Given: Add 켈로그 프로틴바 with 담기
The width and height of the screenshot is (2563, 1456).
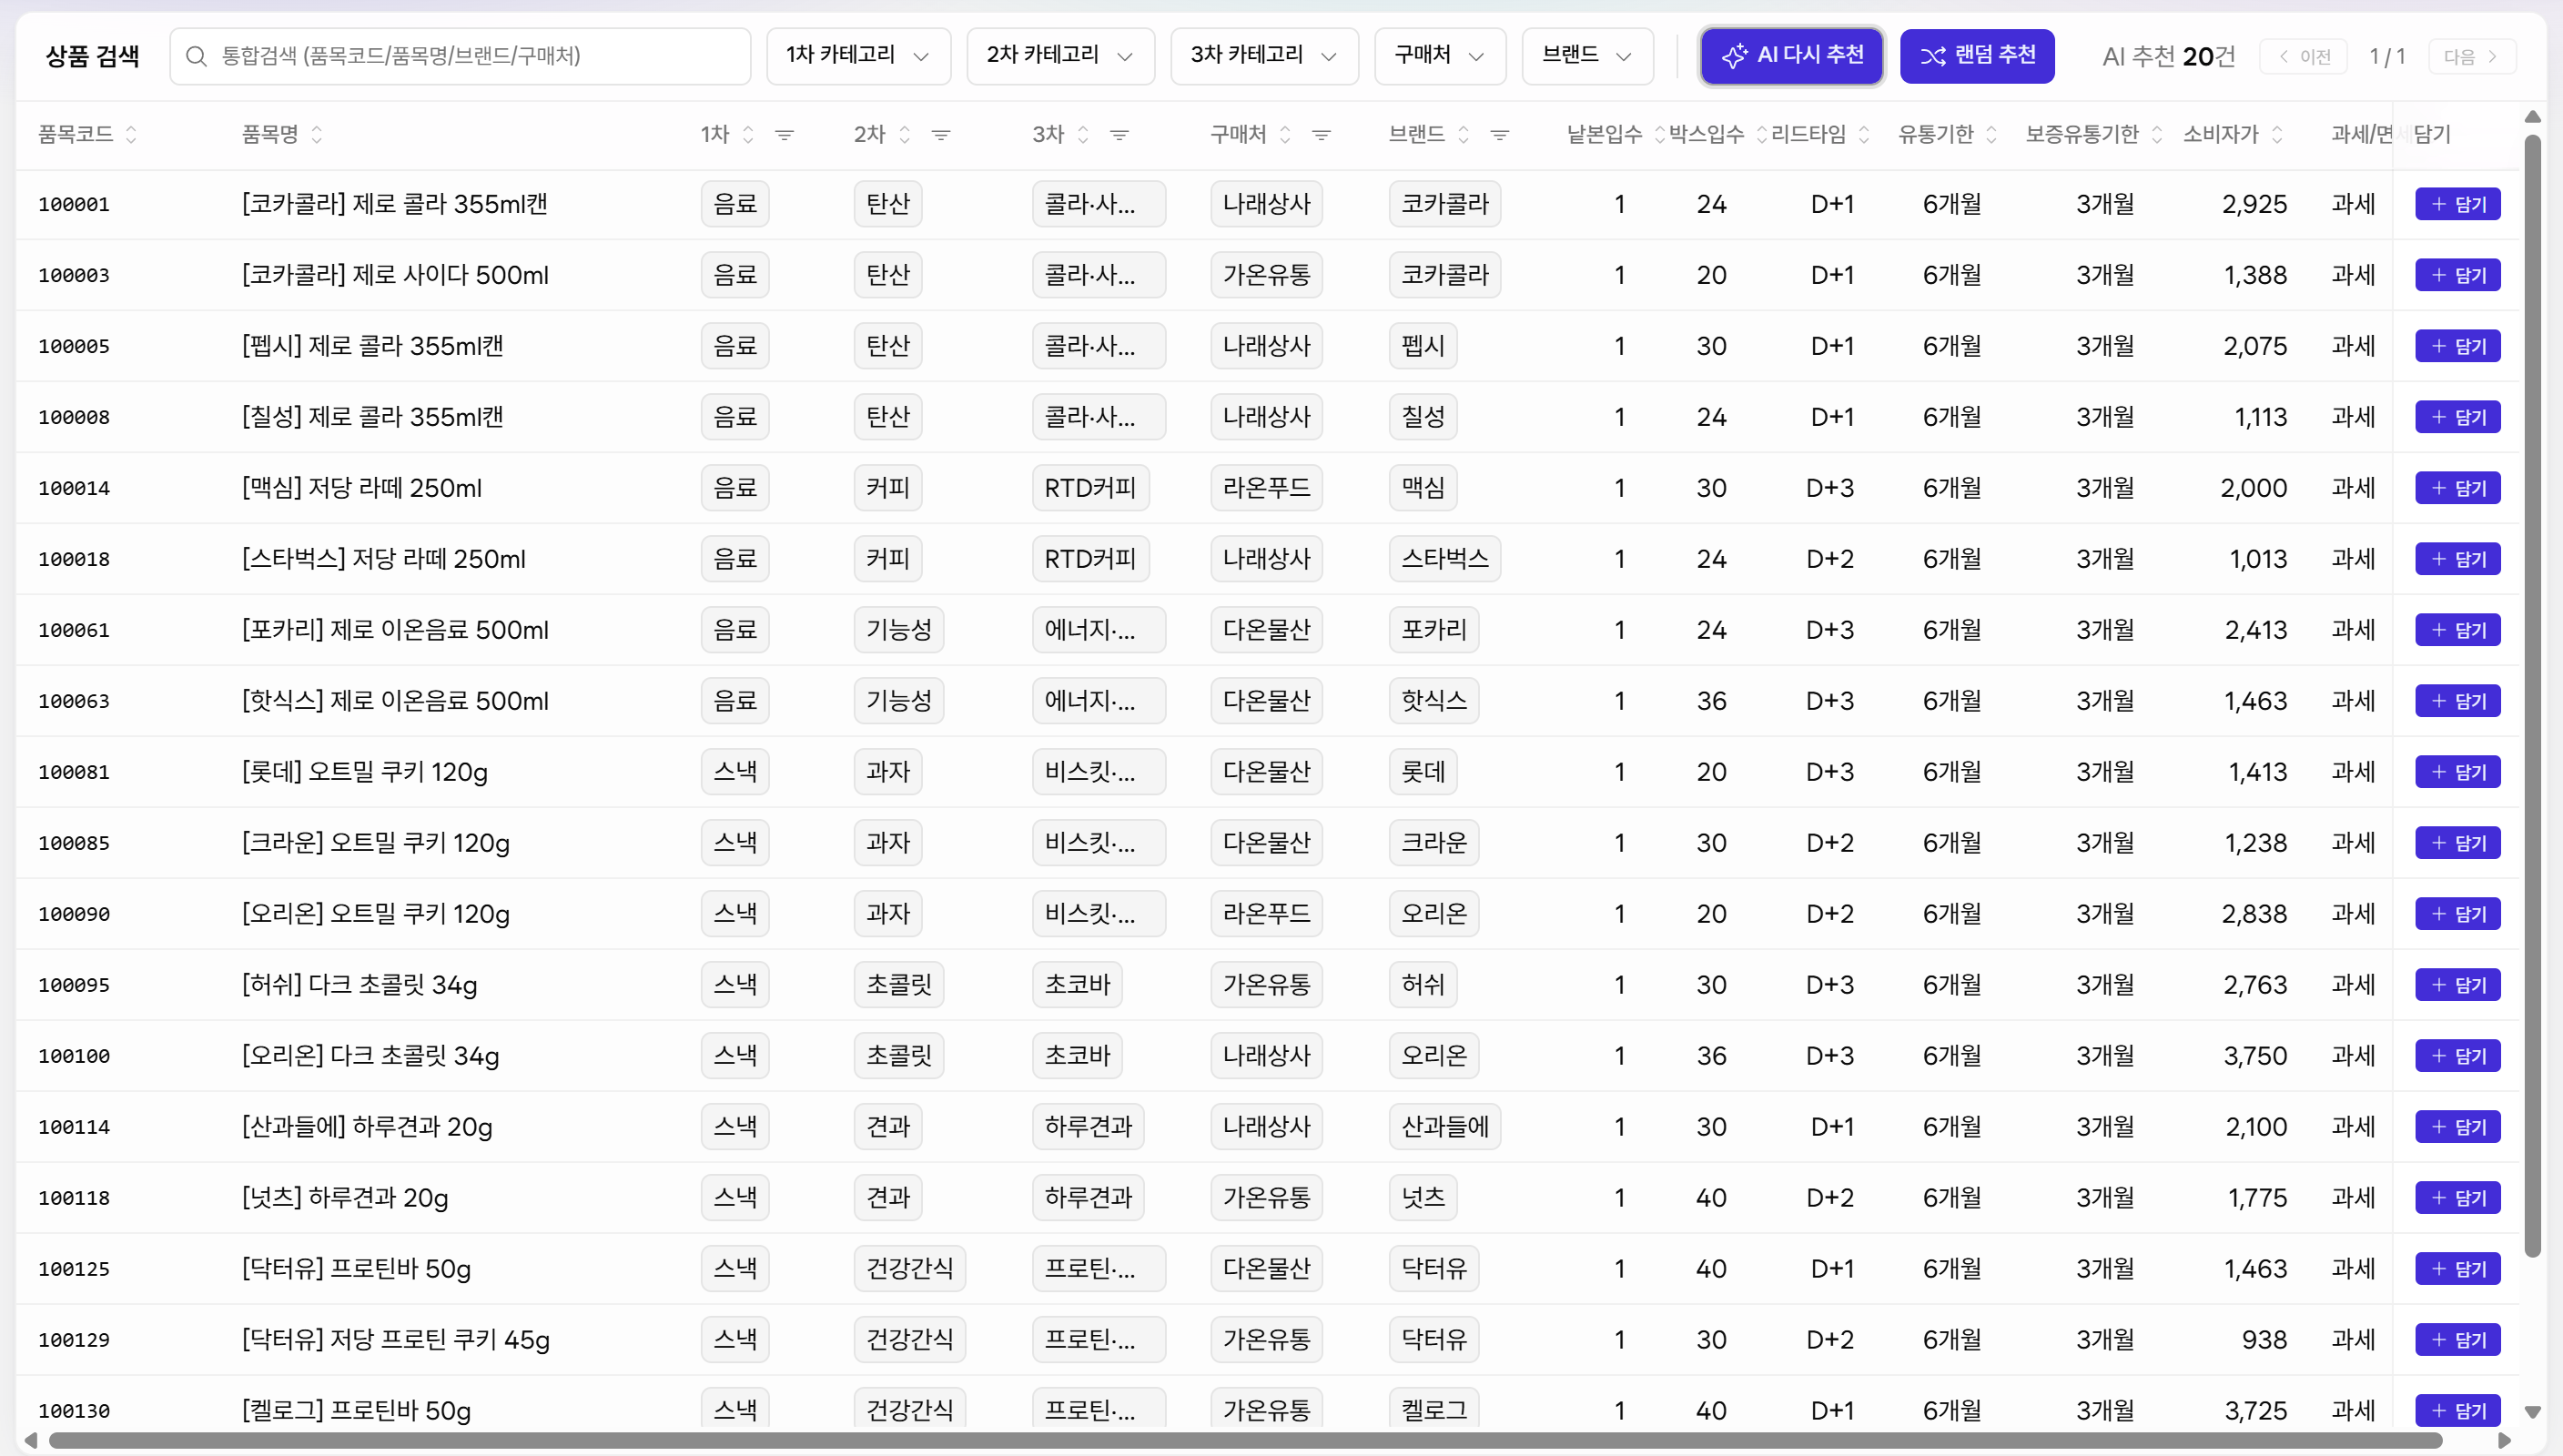Looking at the screenshot, I should pos(2458,1411).
